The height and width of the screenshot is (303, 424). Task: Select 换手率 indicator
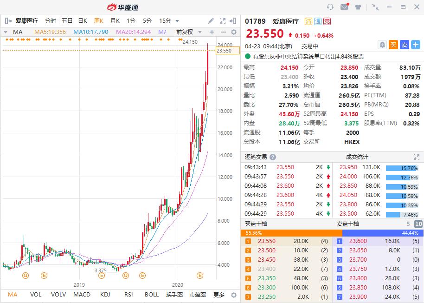174,295
